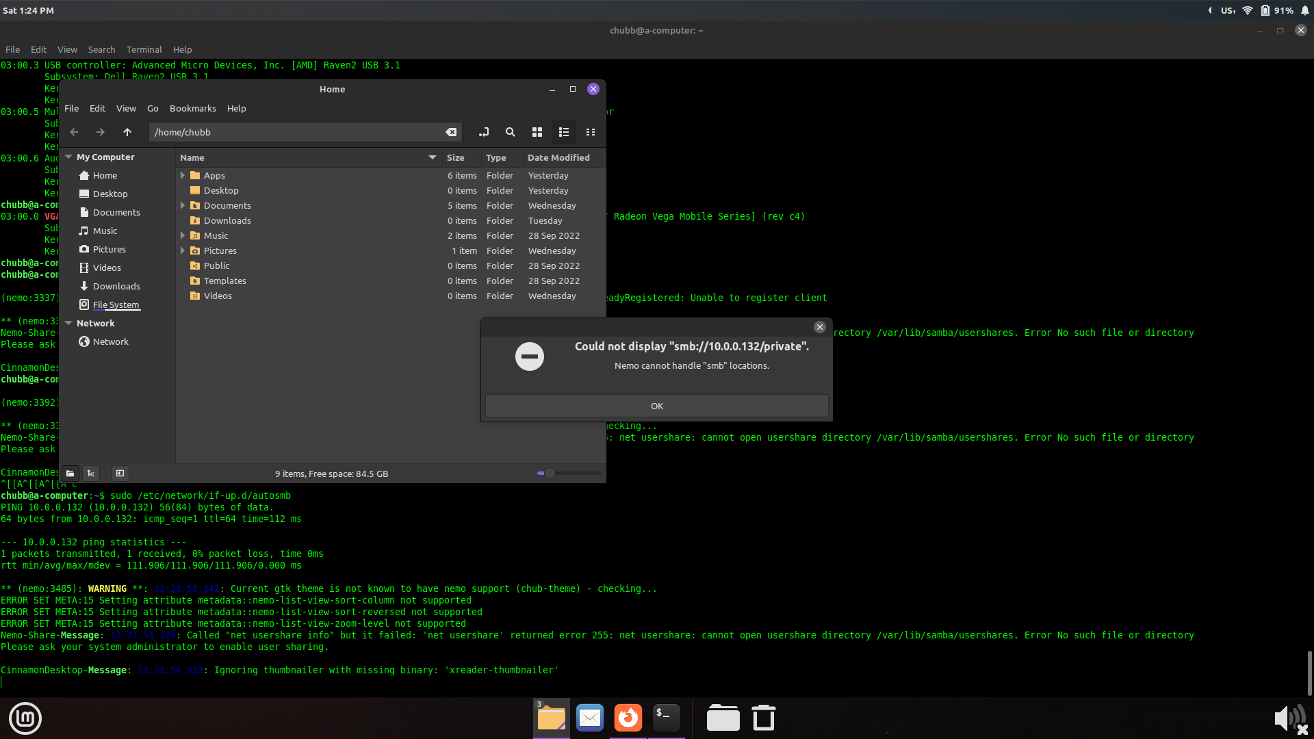Click the Up arrow navigation icon
Image resolution: width=1314 pixels, height=739 pixels.
[x=127, y=132]
